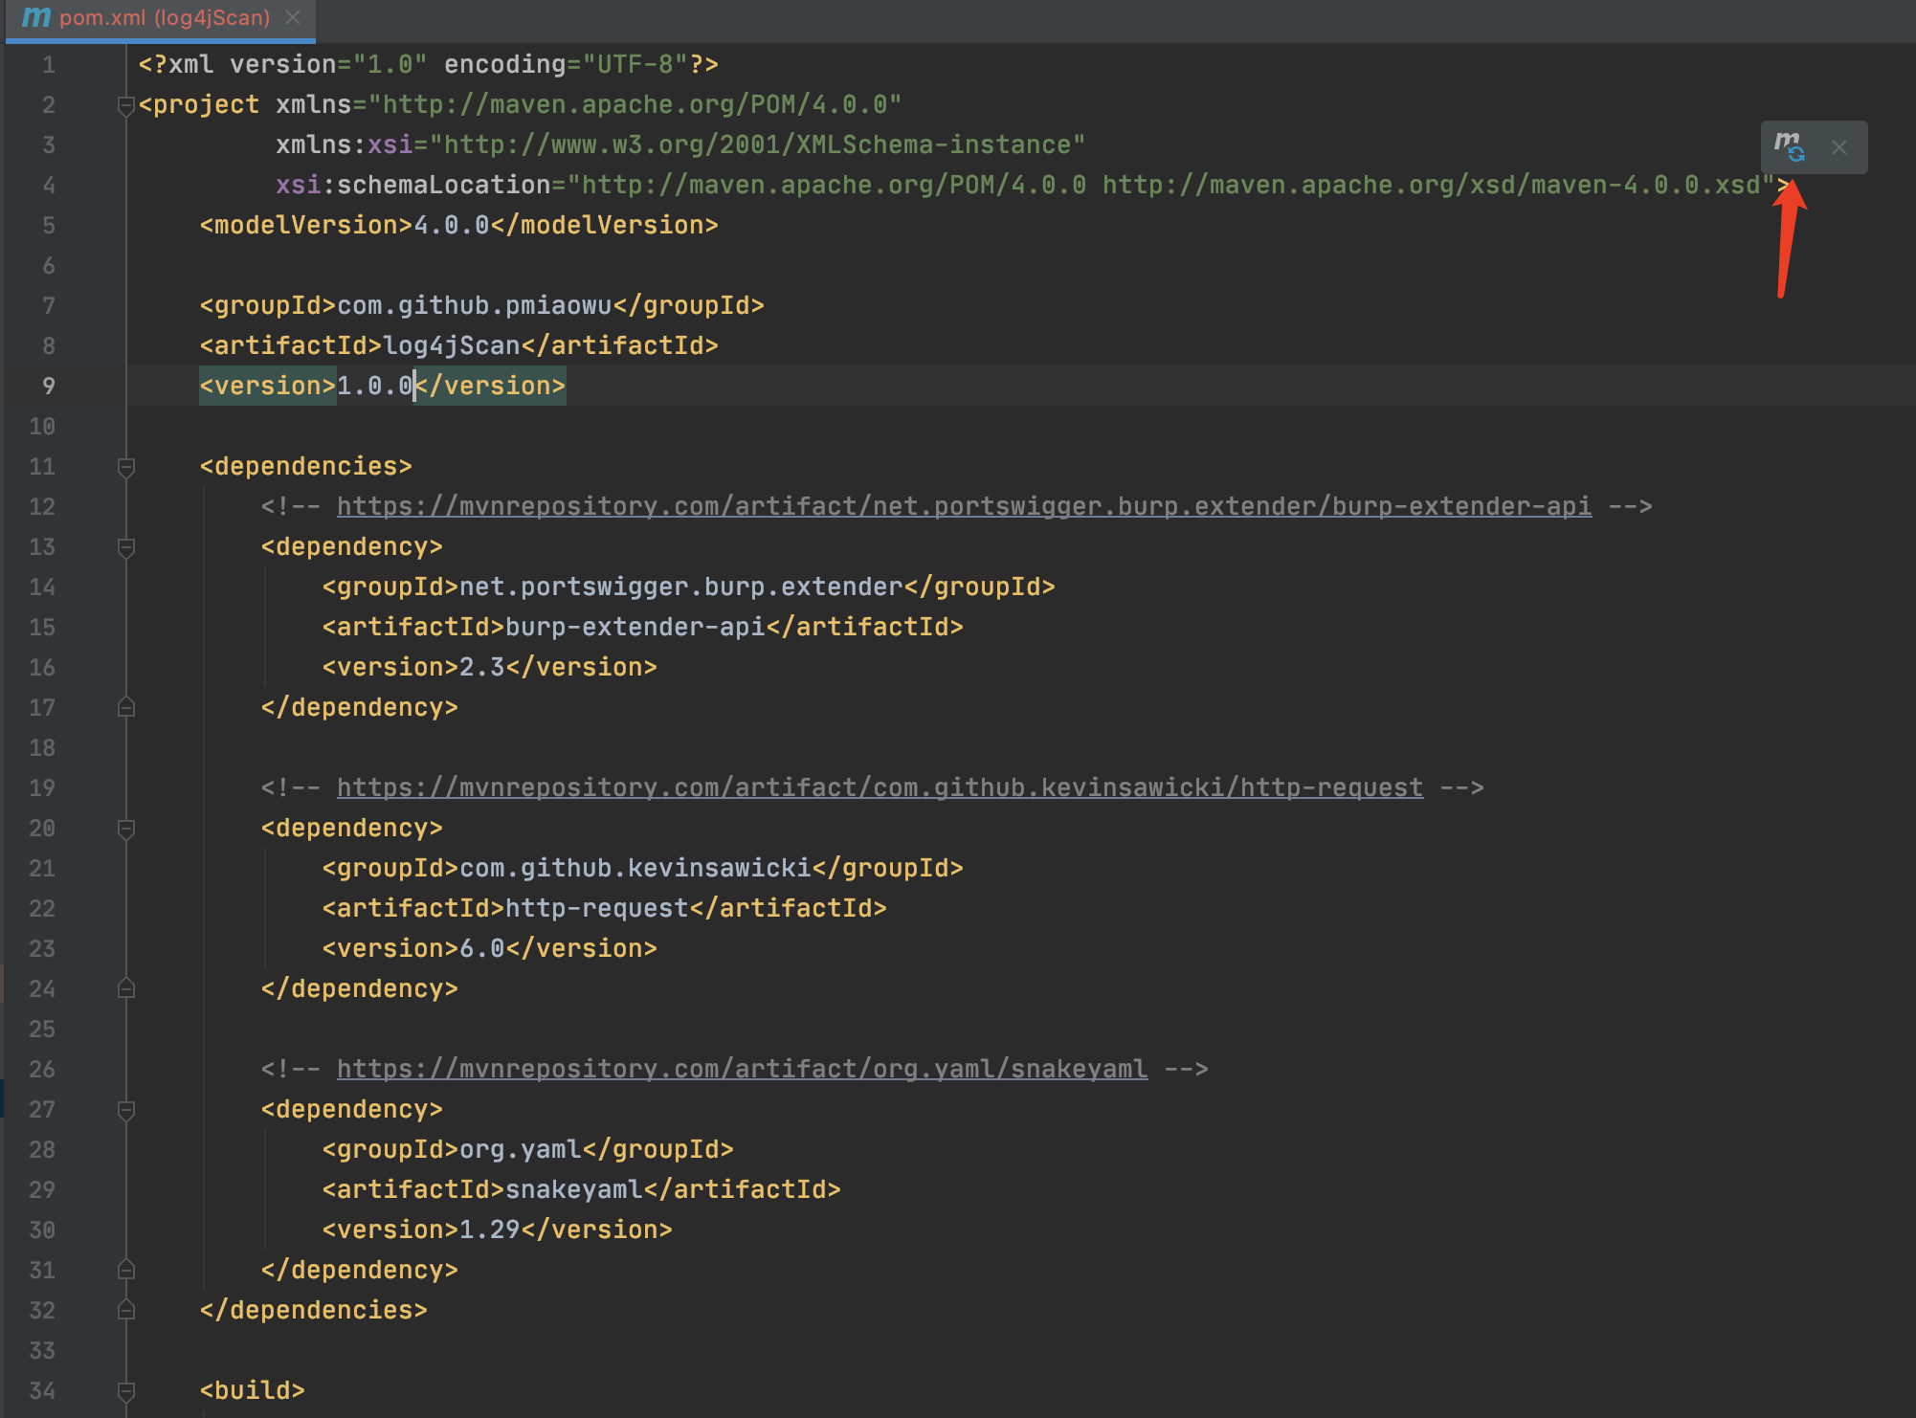
Task: Click line number 9 in the gutter
Action: [x=48, y=387]
